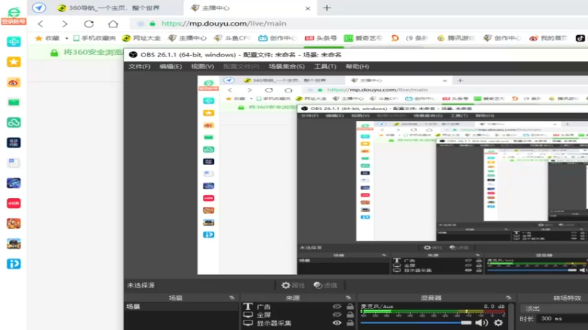The height and width of the screenshot is (330, 588).
Task: Select the 广告 text source row
Action: click(x=298, y=307)
